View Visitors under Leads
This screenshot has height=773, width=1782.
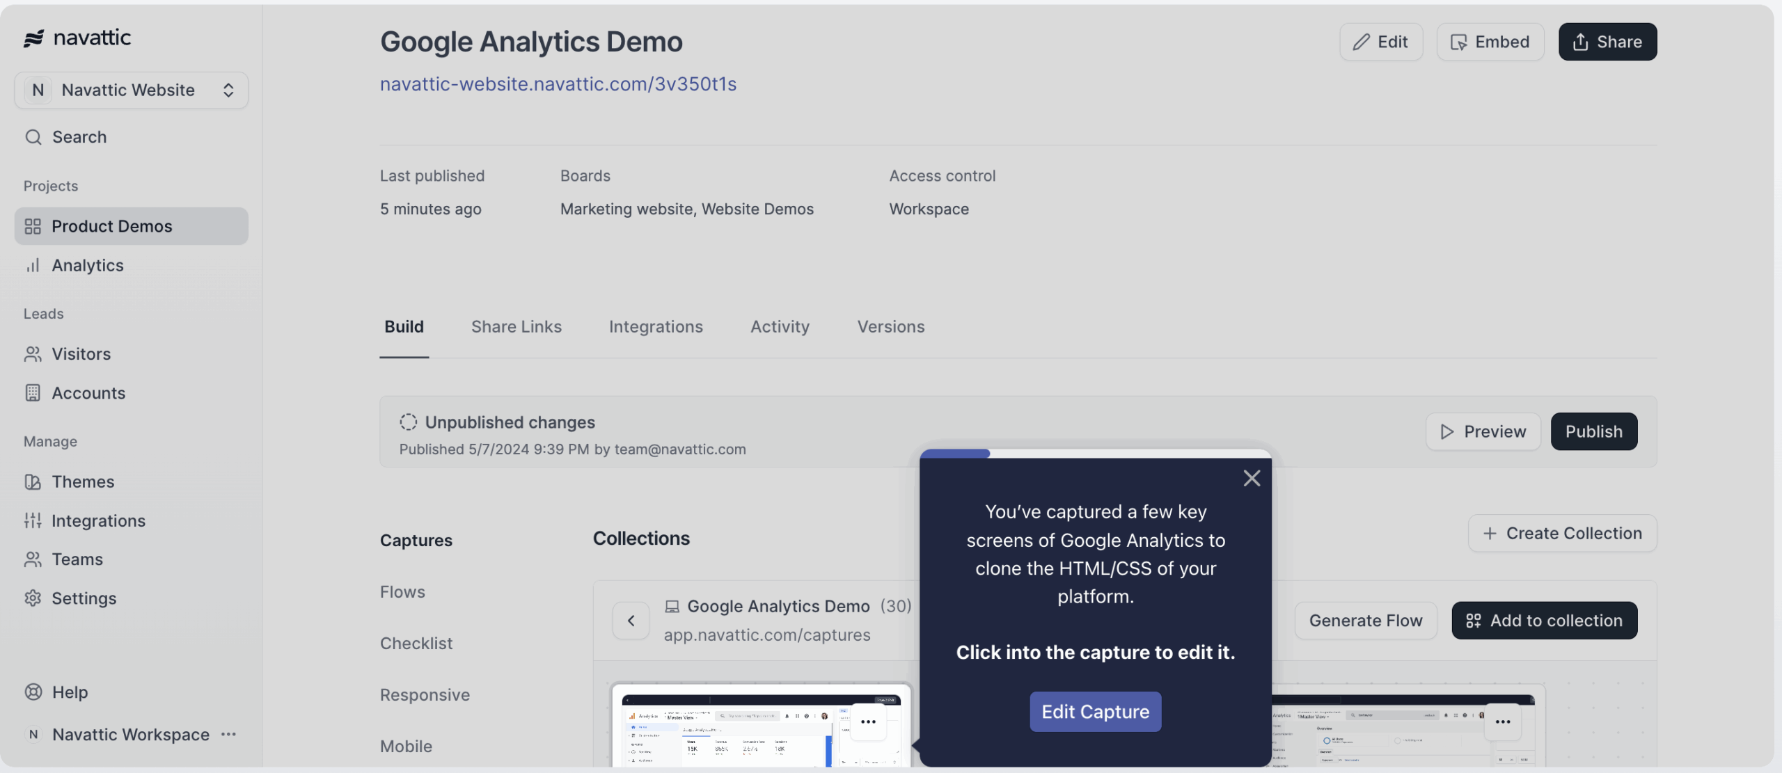[x=81, y=353]
